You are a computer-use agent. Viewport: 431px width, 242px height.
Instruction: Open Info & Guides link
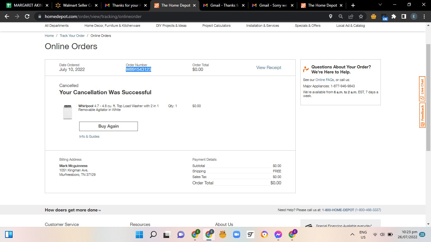coord(89,136)
